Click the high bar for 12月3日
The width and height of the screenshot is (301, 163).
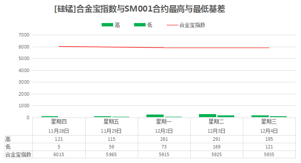pos(208,115)
